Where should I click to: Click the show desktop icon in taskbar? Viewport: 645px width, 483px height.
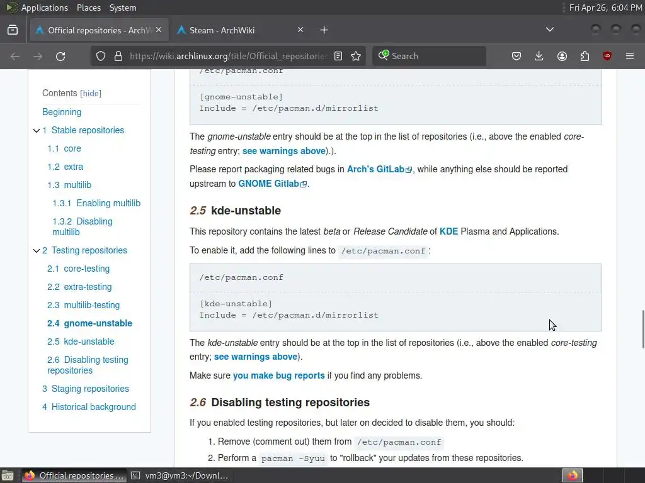click(8, 475)
